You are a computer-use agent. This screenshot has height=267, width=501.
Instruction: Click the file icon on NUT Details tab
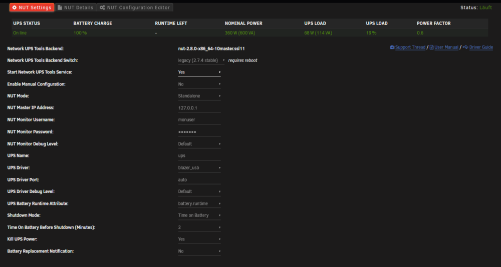[x=60, y=7]
